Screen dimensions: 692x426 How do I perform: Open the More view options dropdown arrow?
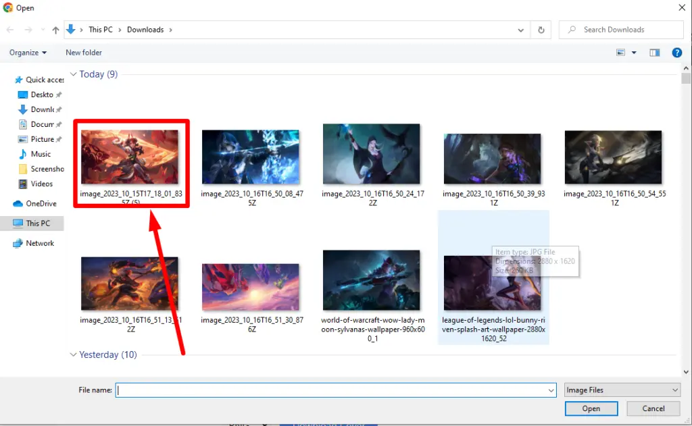634,53
